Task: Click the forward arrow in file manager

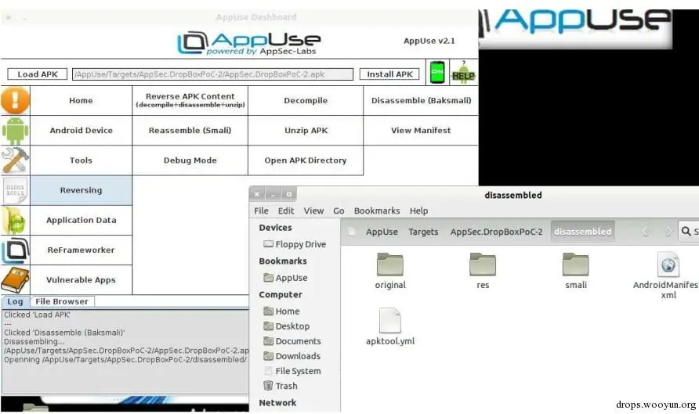Action: [668, 232]
